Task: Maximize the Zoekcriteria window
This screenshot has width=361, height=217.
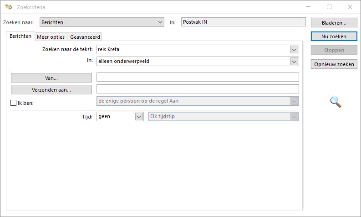Action: coord(329,7)
